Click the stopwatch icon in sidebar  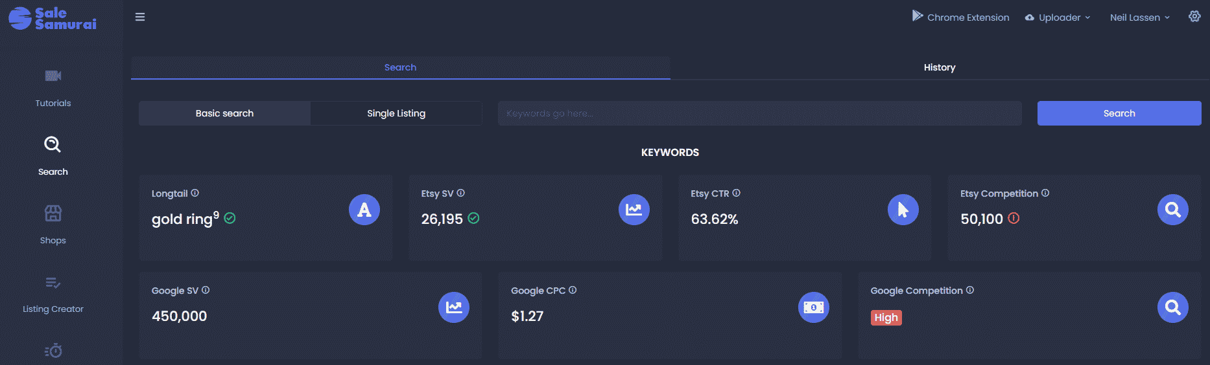tap(53, 351)
